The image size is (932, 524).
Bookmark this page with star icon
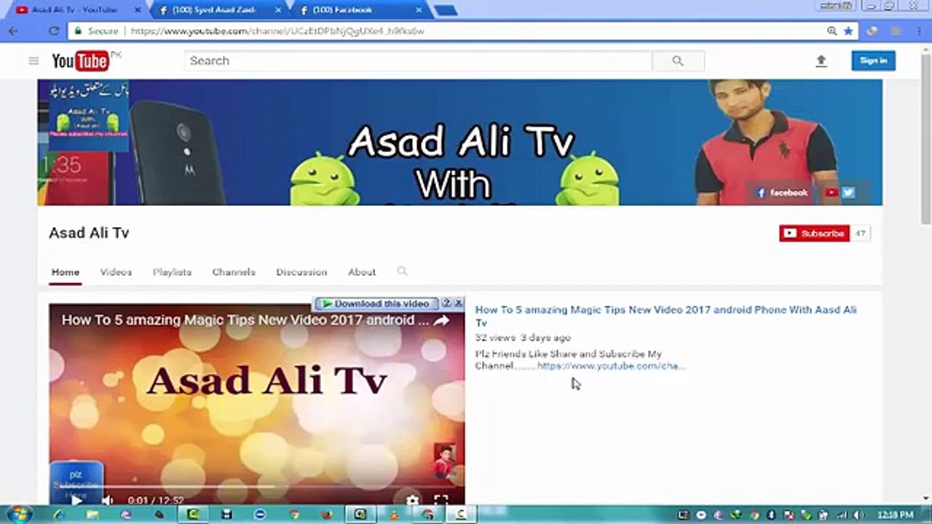point(848,31)
